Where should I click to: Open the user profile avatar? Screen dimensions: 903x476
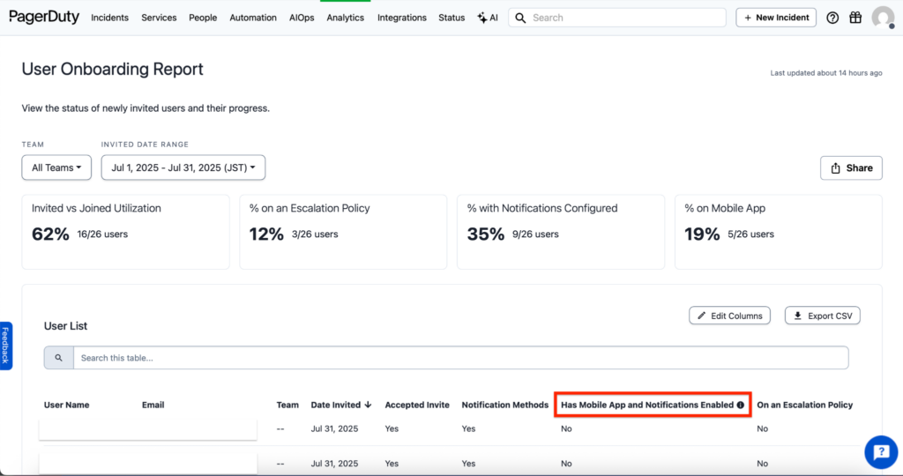tap(882, 18)
